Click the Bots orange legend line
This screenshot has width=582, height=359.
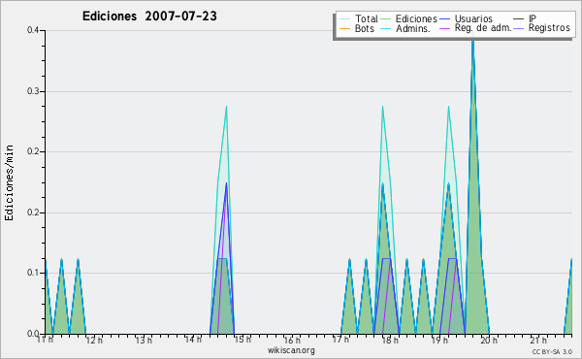344,28
